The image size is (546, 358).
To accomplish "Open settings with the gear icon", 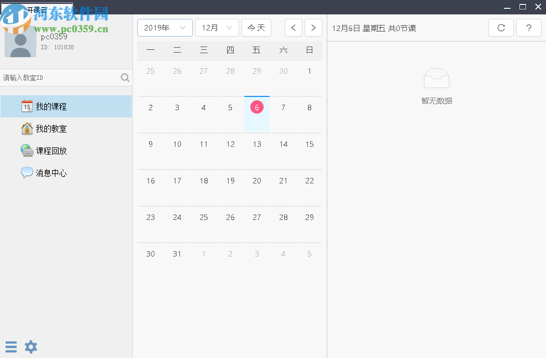I will [30, 347].
